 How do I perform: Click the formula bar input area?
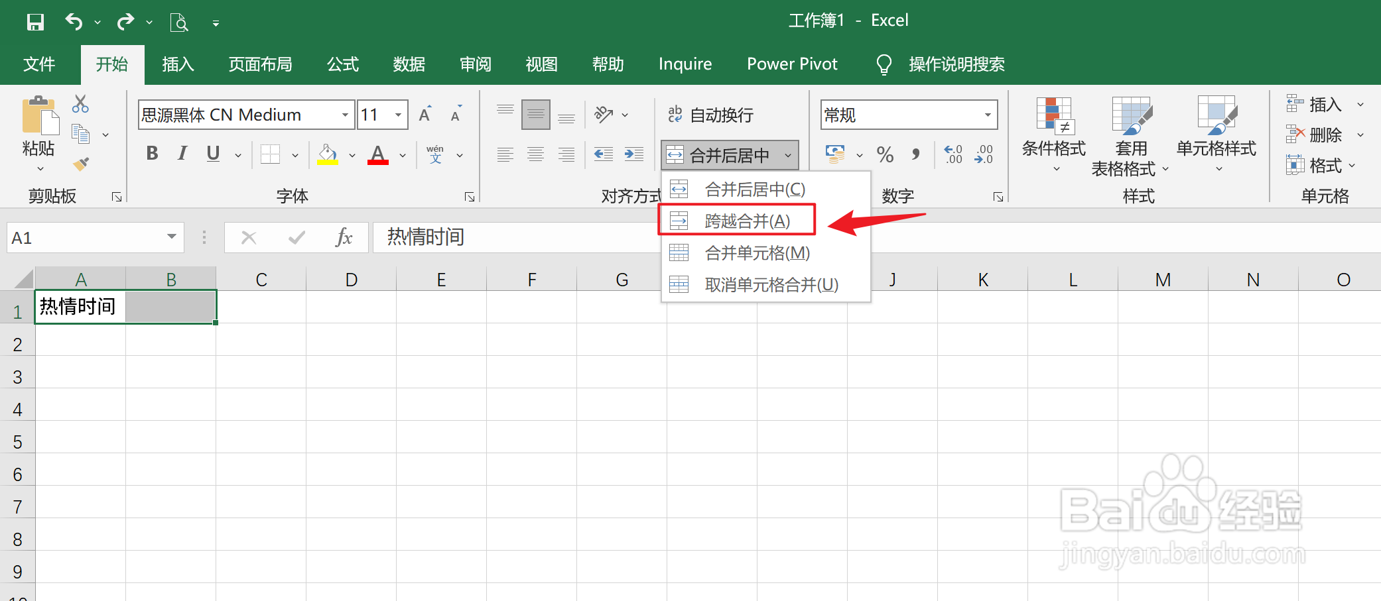coord(531,237)
